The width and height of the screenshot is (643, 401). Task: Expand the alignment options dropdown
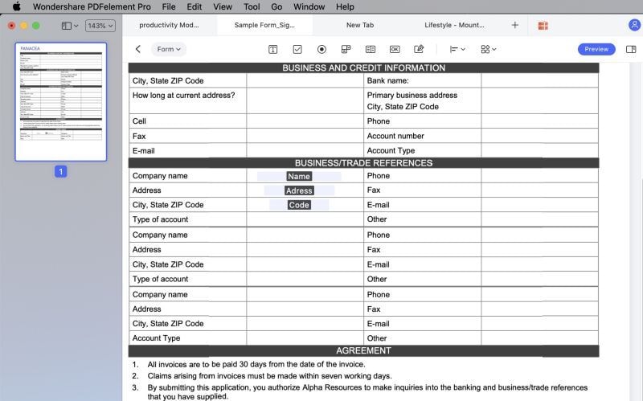(457, 49)
